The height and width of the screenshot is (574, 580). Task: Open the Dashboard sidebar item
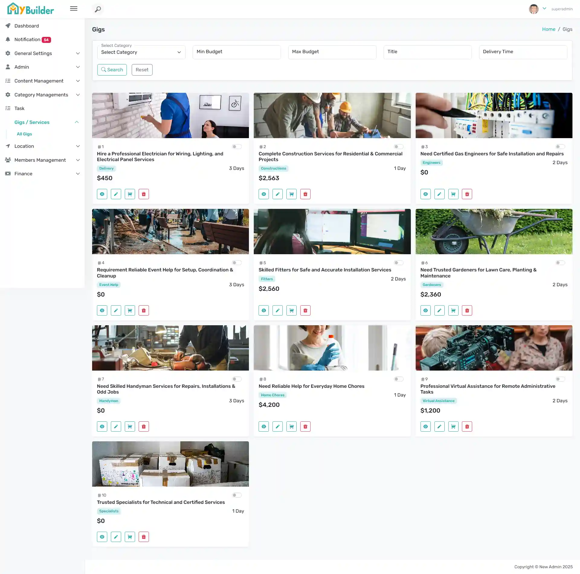click(x=27, y=26)
